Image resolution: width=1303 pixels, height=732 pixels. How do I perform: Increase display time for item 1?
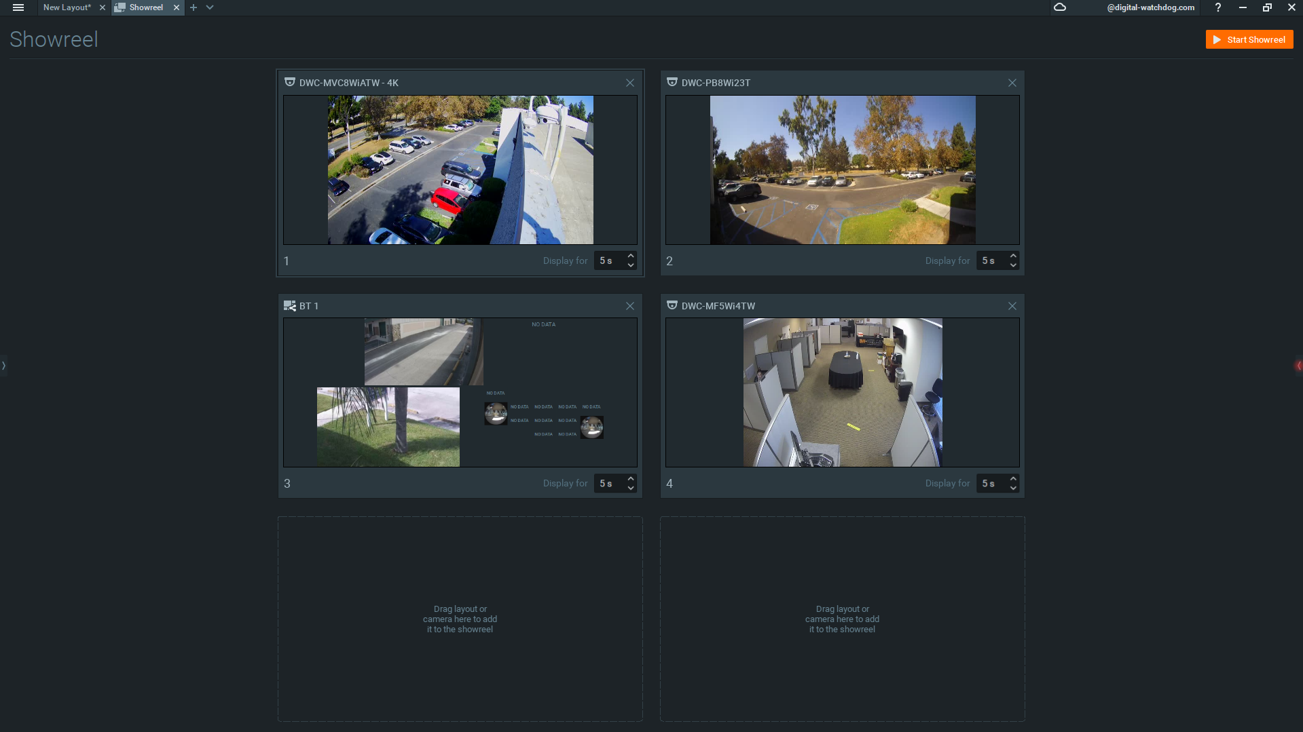(x=631, y=256)
